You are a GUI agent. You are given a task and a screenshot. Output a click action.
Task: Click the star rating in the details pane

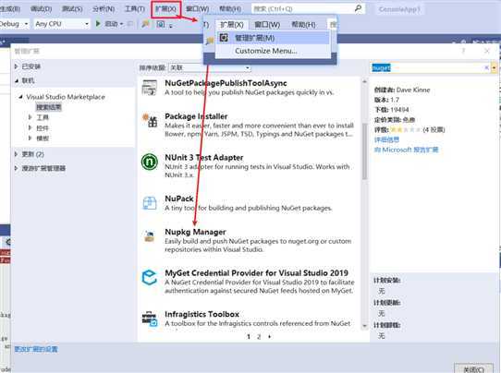(405, 129)
